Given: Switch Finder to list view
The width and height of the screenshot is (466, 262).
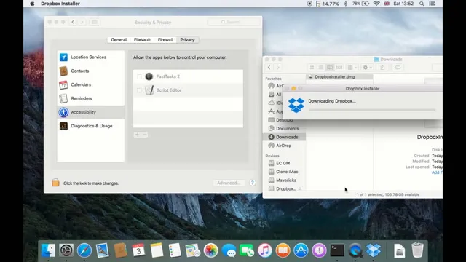Looking at the screenshot, I should click(x=320, y=68).
